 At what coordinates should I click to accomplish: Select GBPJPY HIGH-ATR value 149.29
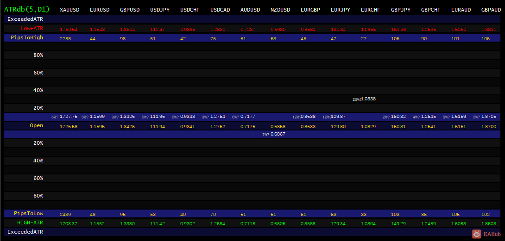coord(399,223)
